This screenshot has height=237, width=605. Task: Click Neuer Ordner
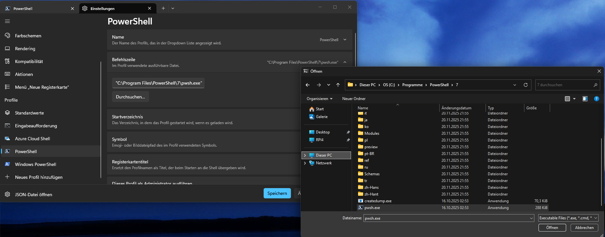(354, 99)
